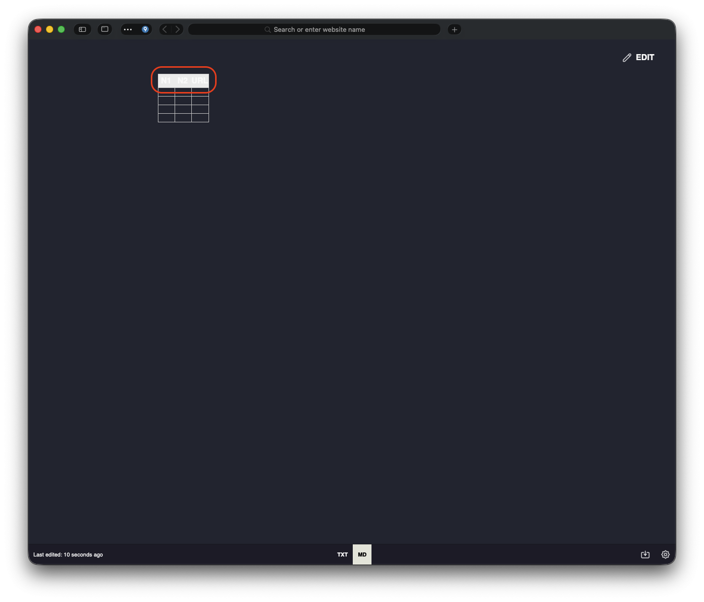Click the download note icon
Image resolution: width=704 pixels, height=602 pixels.
(645, 554)
